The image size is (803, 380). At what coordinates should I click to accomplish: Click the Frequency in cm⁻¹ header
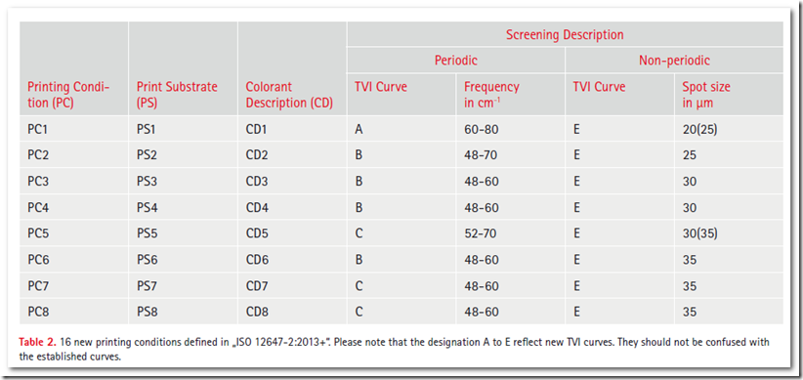click(x=491, y=95)
